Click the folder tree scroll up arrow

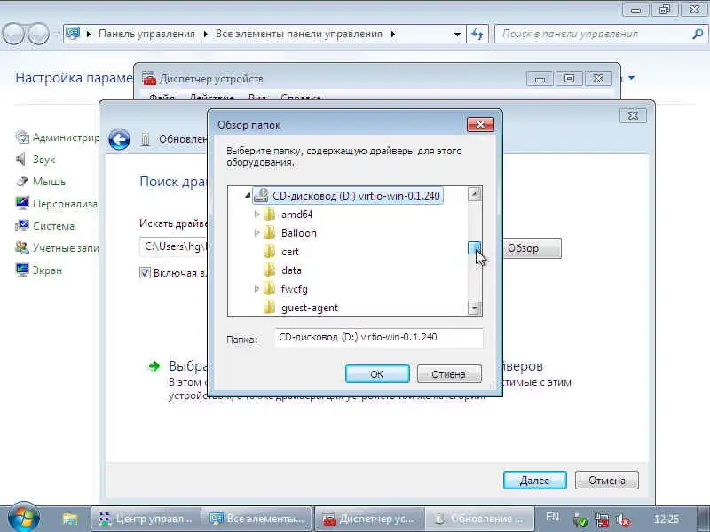pyautogui.click(x=475, y=194)
